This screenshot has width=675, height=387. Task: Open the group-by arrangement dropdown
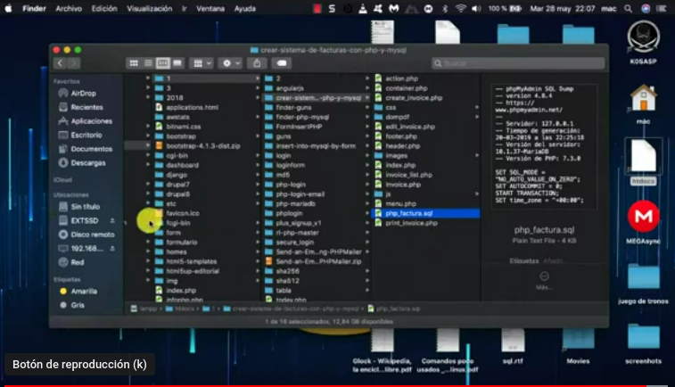(x=202, y=63)
